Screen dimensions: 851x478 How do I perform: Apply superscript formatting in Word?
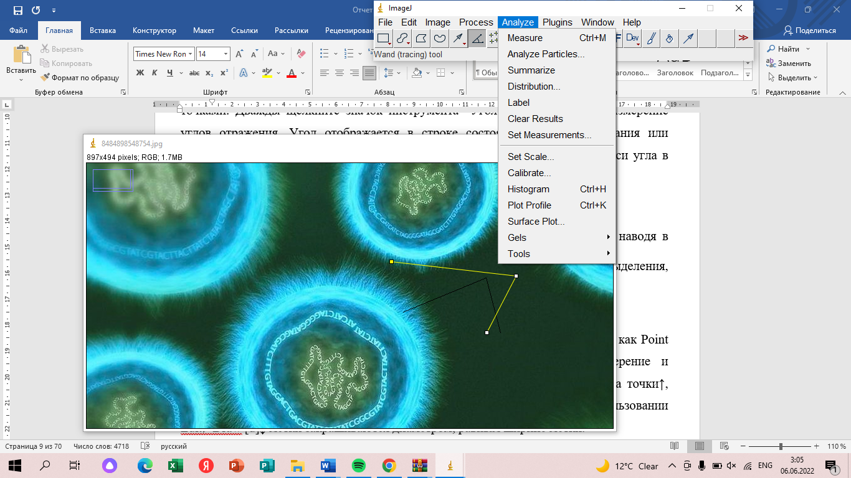224,73
